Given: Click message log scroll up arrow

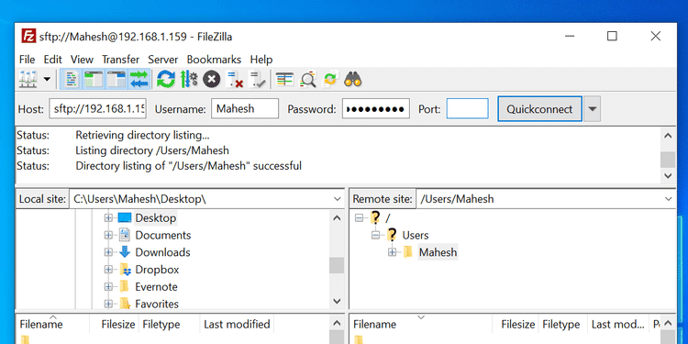Looking at the screenshot, I should point(668,136).
